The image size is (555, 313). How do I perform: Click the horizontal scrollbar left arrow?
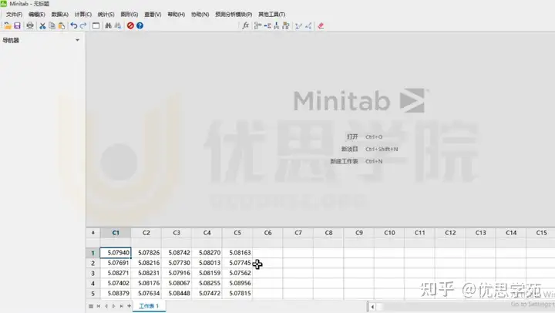point(372,307)
